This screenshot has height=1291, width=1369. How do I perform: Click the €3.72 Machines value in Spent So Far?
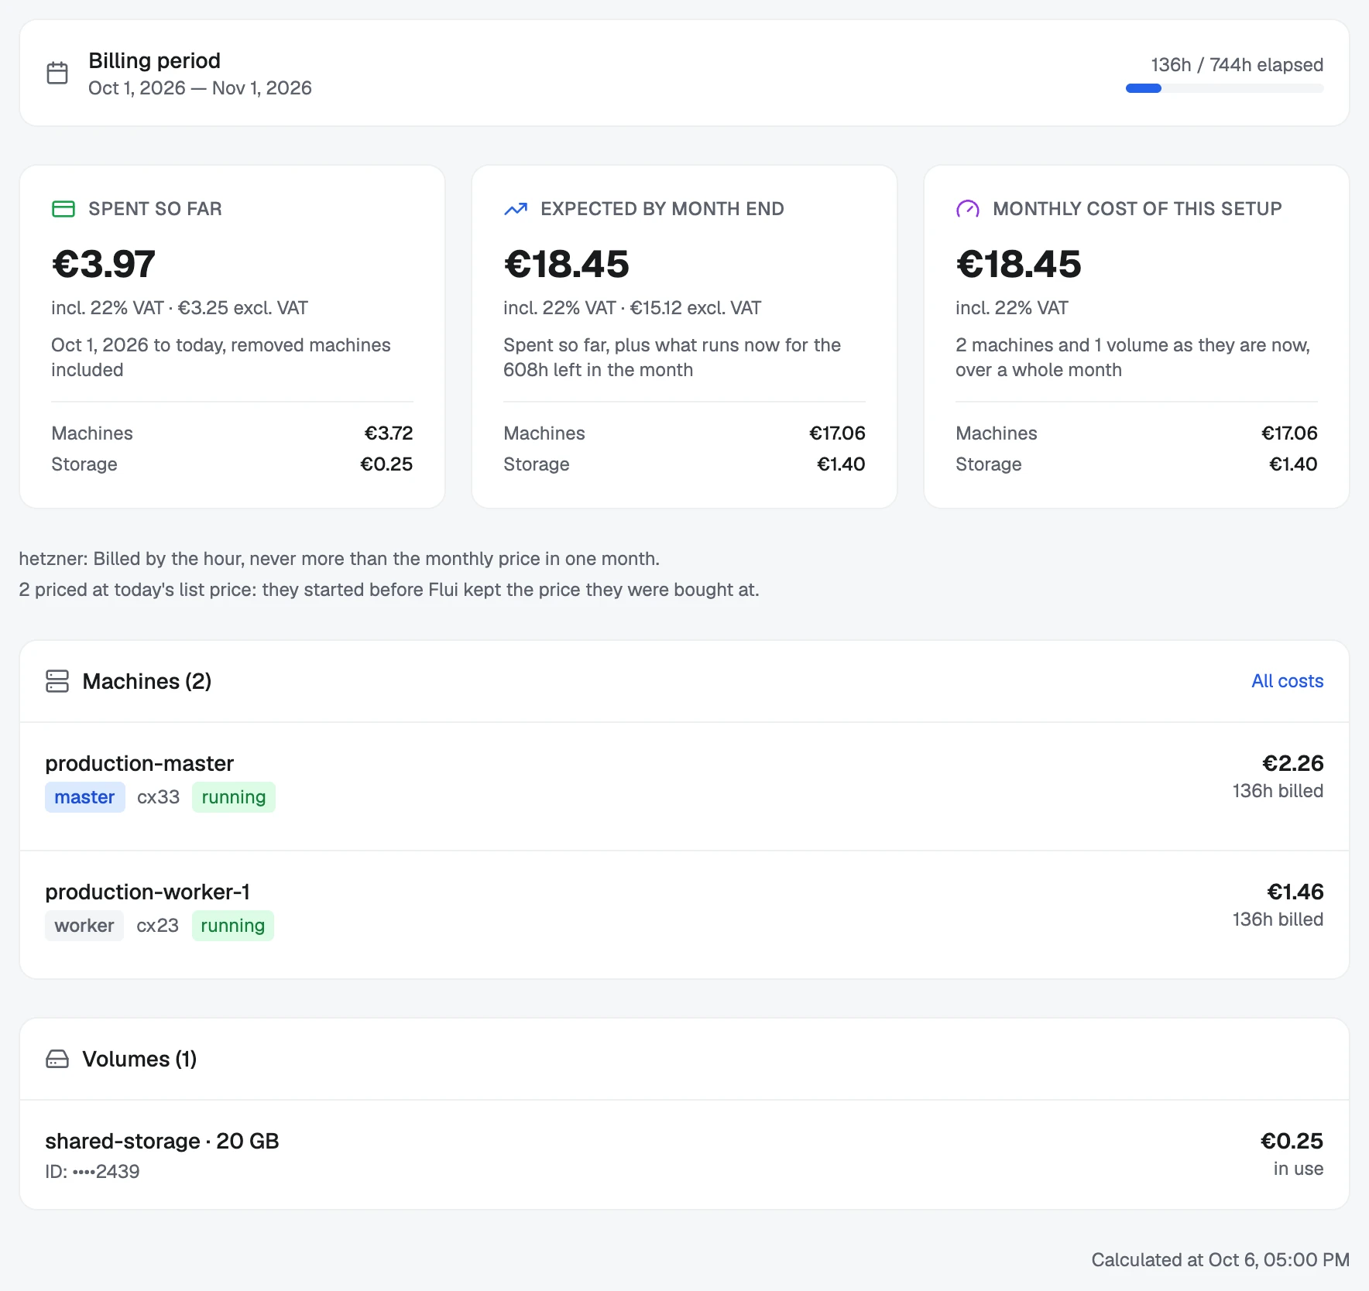tap(389, 433)
